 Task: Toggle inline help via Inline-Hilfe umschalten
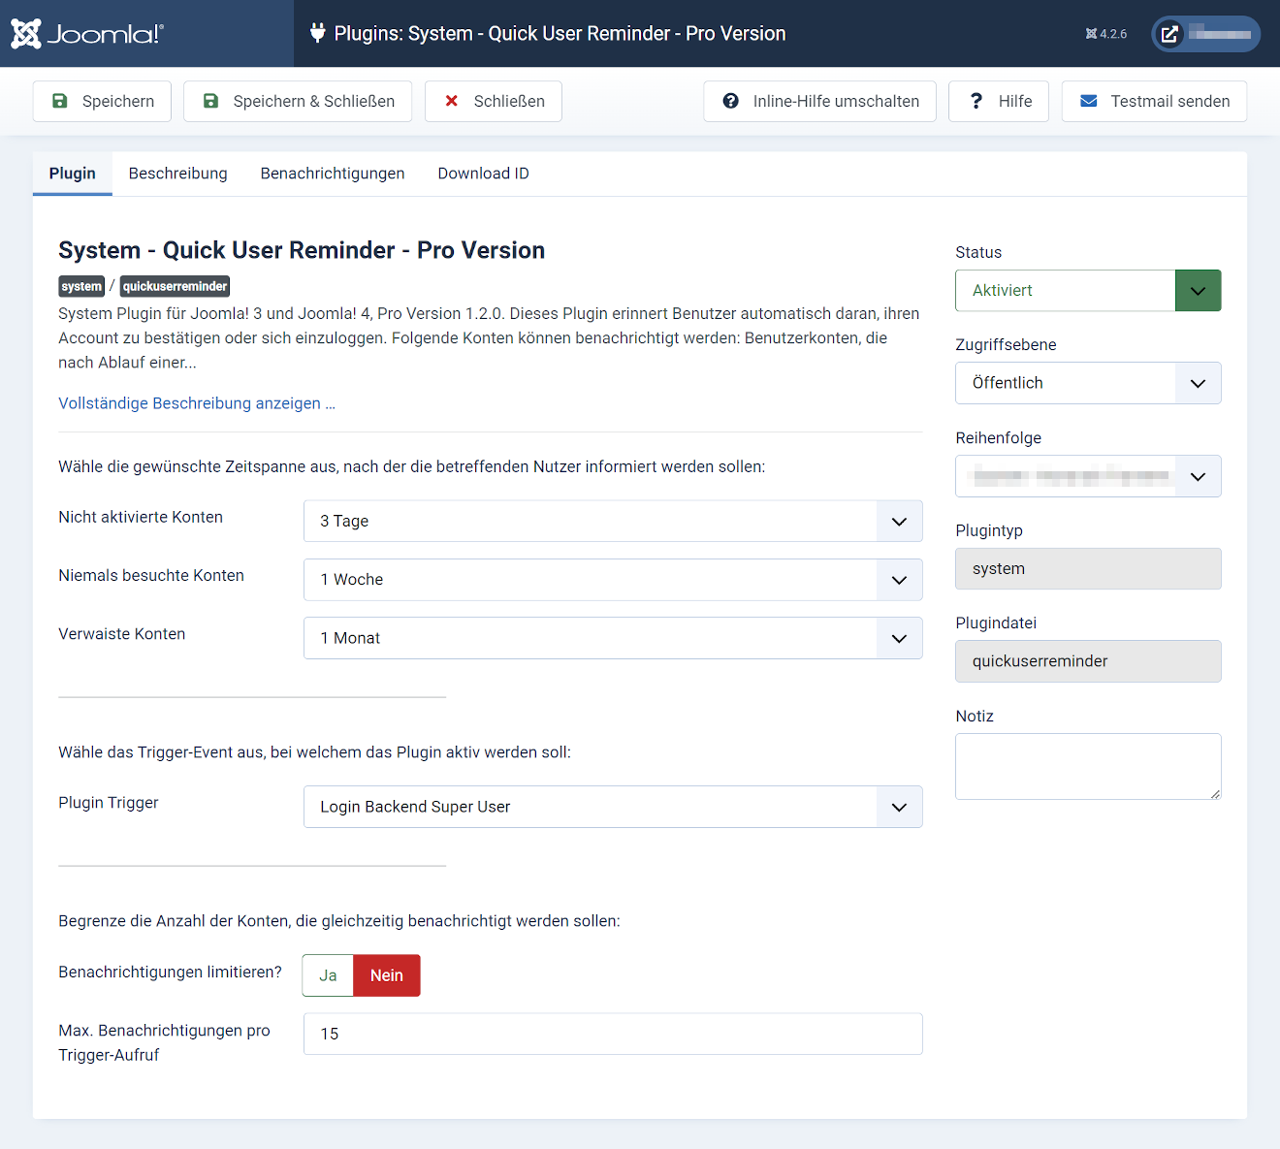[819, 101]
